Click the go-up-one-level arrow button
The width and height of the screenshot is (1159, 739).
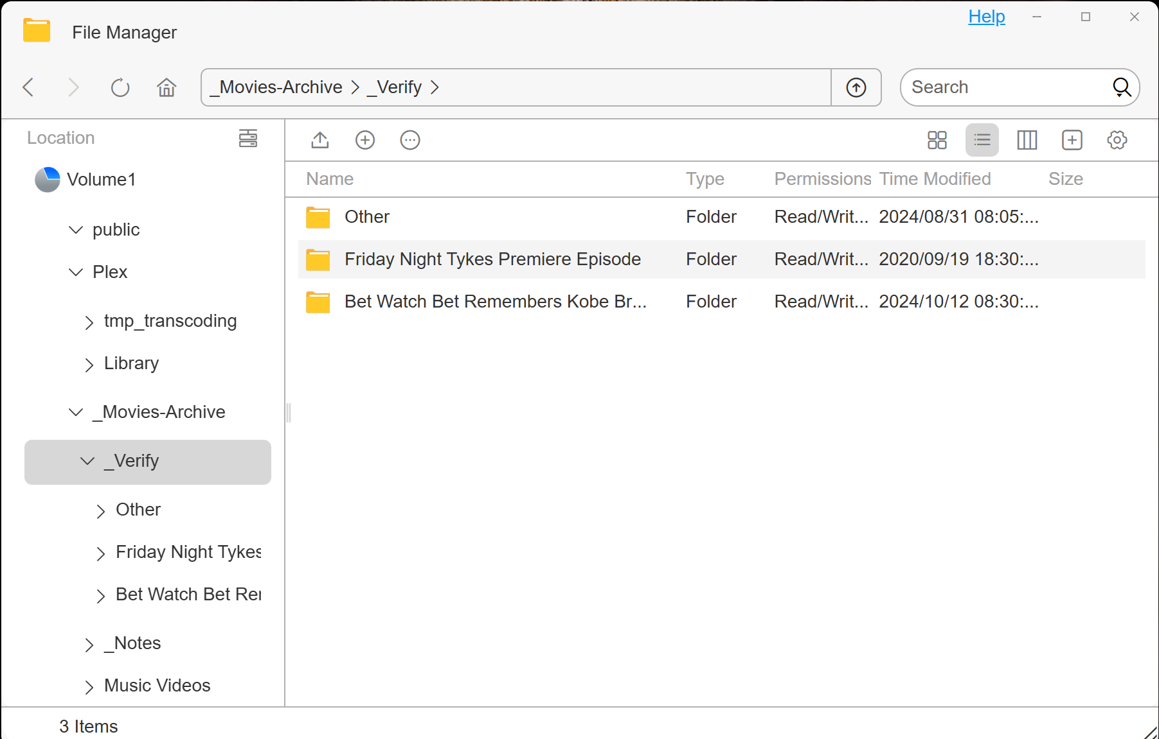click(856, 87)
